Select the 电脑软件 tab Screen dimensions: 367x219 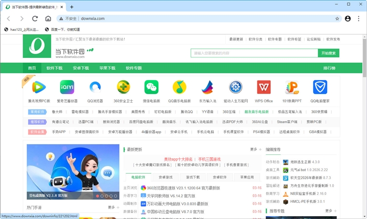tap(138, 177)
